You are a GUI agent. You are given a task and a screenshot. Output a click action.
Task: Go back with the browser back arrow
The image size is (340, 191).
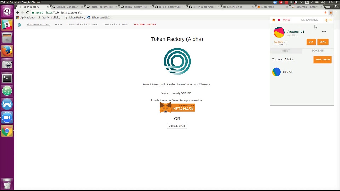(18, 12)
